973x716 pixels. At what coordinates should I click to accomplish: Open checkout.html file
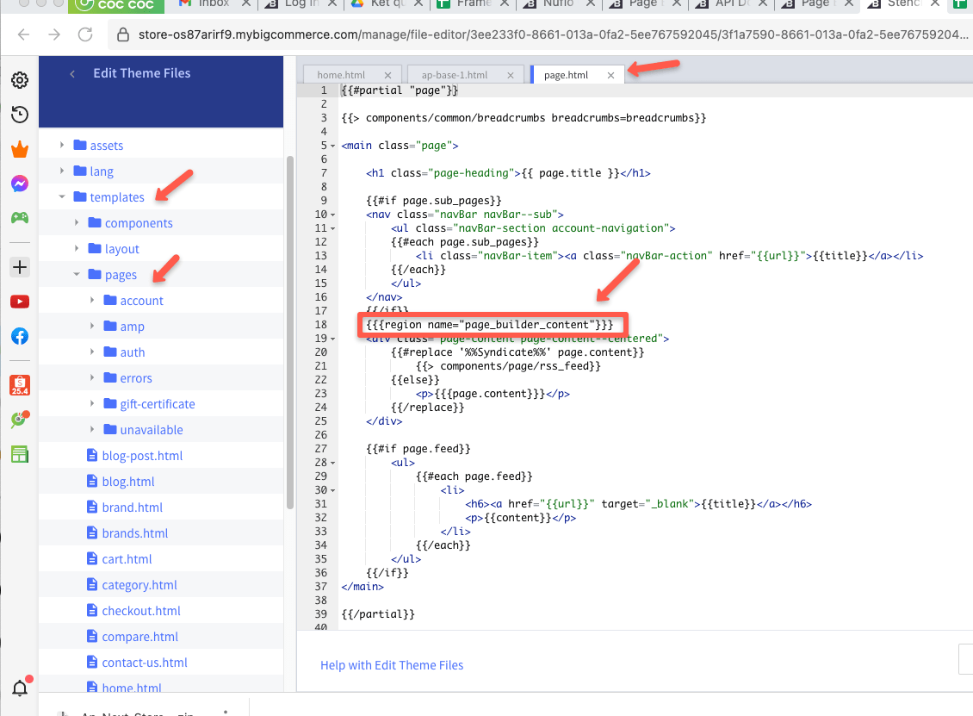pyautogui.click(x=141, y=611)
